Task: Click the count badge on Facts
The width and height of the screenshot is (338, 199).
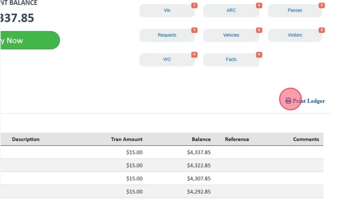Action: pos(259,55)
